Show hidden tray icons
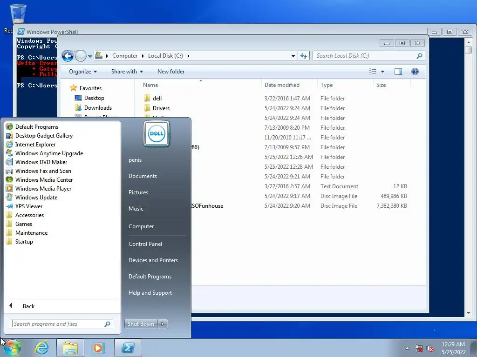The image size is (477, 357). tap(407, 348)
